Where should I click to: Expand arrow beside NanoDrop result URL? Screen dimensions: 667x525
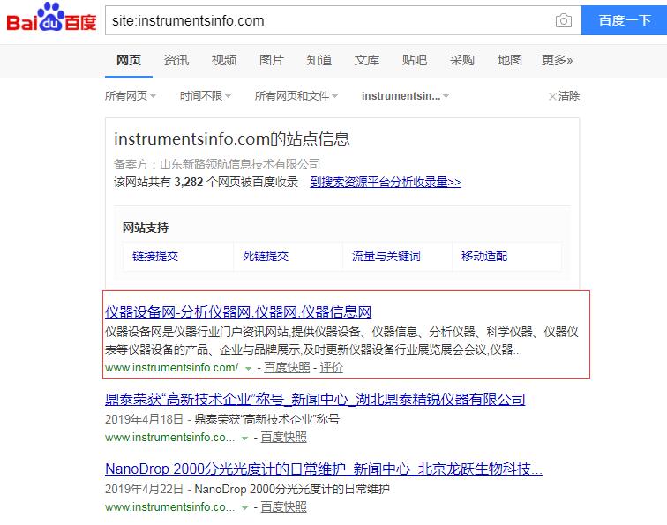pos(245,508)
